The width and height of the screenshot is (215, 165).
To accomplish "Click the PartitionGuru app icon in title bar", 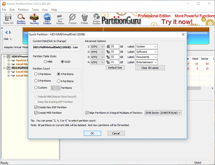I will click(x=4, y=4).
